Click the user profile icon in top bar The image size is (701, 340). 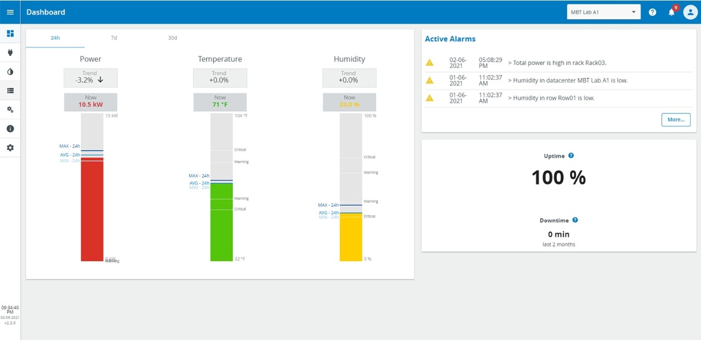click(x=690, y=11)
